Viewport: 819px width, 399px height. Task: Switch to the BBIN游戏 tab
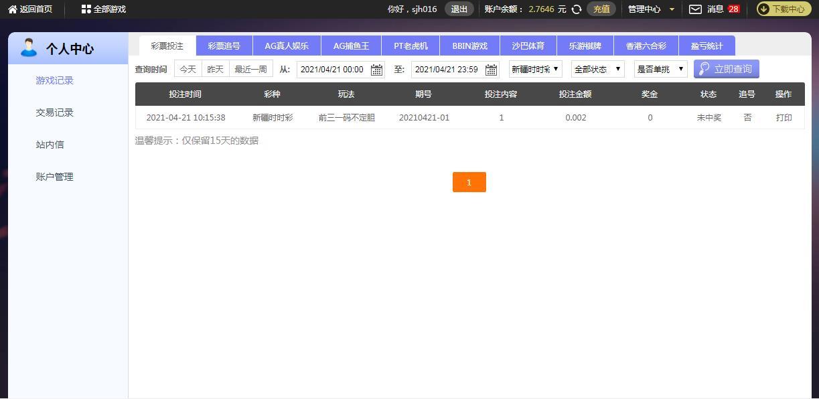[470, 46]
